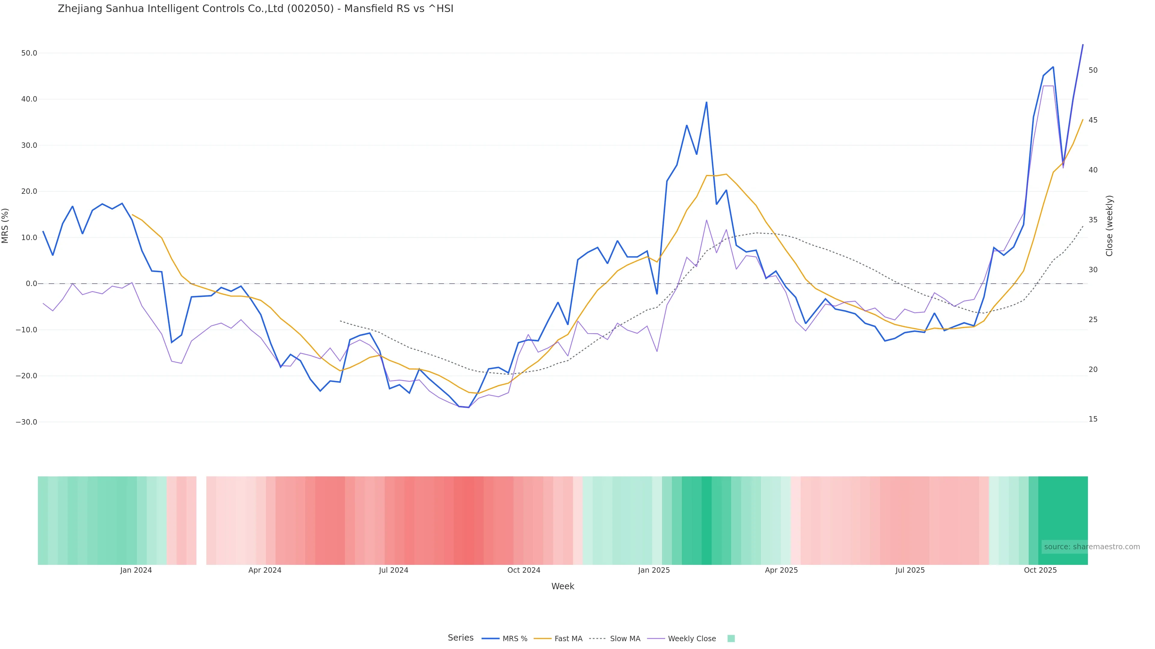Click the 50.0 left y-axis tick label
Image resolution: width=1155 pixels, height=649 pixels.
coord(29,53)
